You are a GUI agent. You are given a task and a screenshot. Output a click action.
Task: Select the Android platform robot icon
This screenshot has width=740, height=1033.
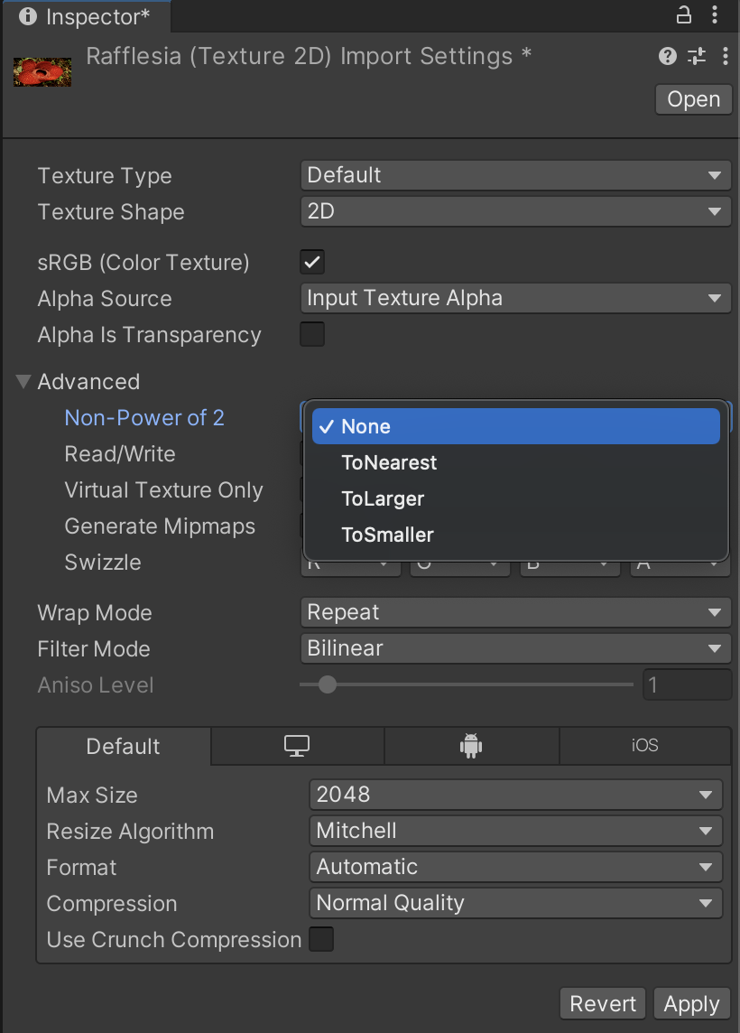tap(471, 745)
